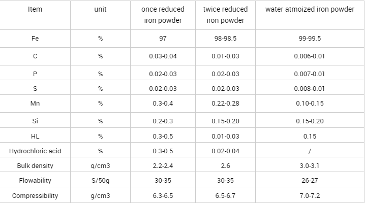Click the 'Bulk density' label
The height and width of the screenshot is (203, 365).
pyautogui.click(x=35, y=165)
